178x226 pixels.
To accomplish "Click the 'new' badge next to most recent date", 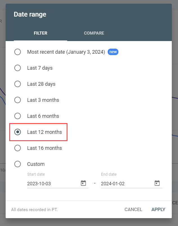I will 113,52.
